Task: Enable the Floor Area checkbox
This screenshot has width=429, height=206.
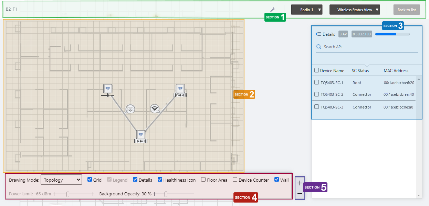Action: pos(203,180)
